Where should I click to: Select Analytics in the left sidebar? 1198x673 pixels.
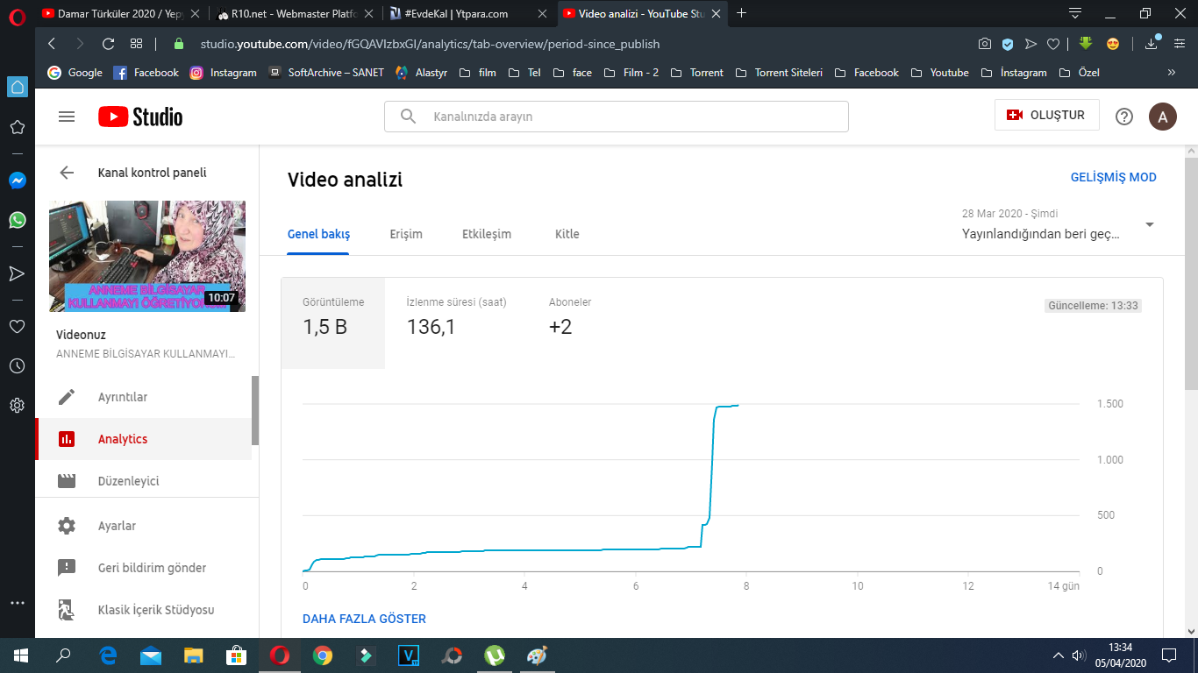coord(143,439)
